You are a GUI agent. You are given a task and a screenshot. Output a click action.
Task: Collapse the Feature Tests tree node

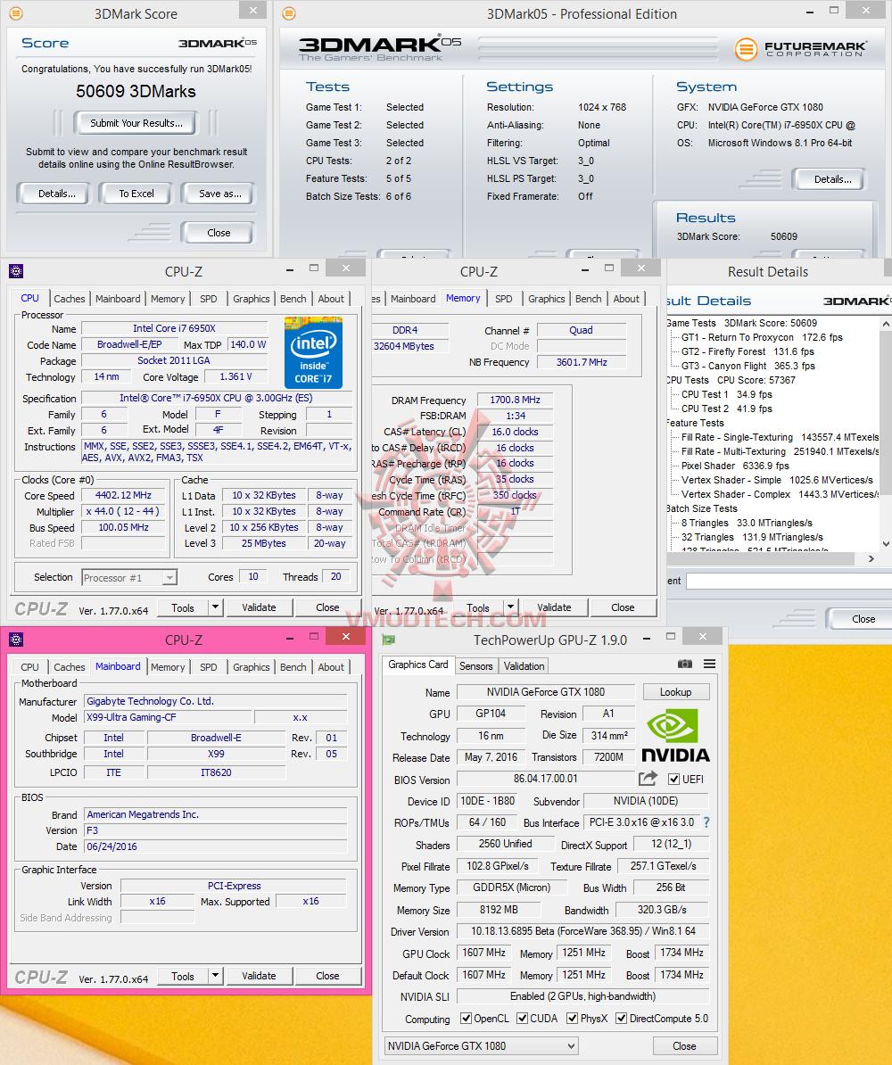coord(695,423)
